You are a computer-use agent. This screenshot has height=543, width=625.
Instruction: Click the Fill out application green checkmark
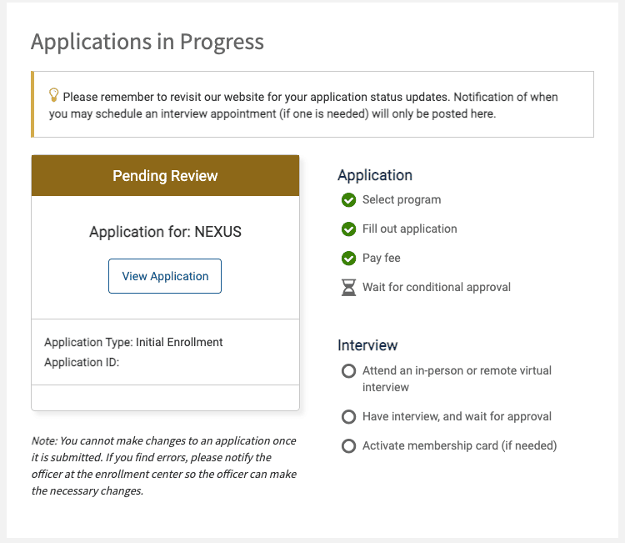click(348, 229)
